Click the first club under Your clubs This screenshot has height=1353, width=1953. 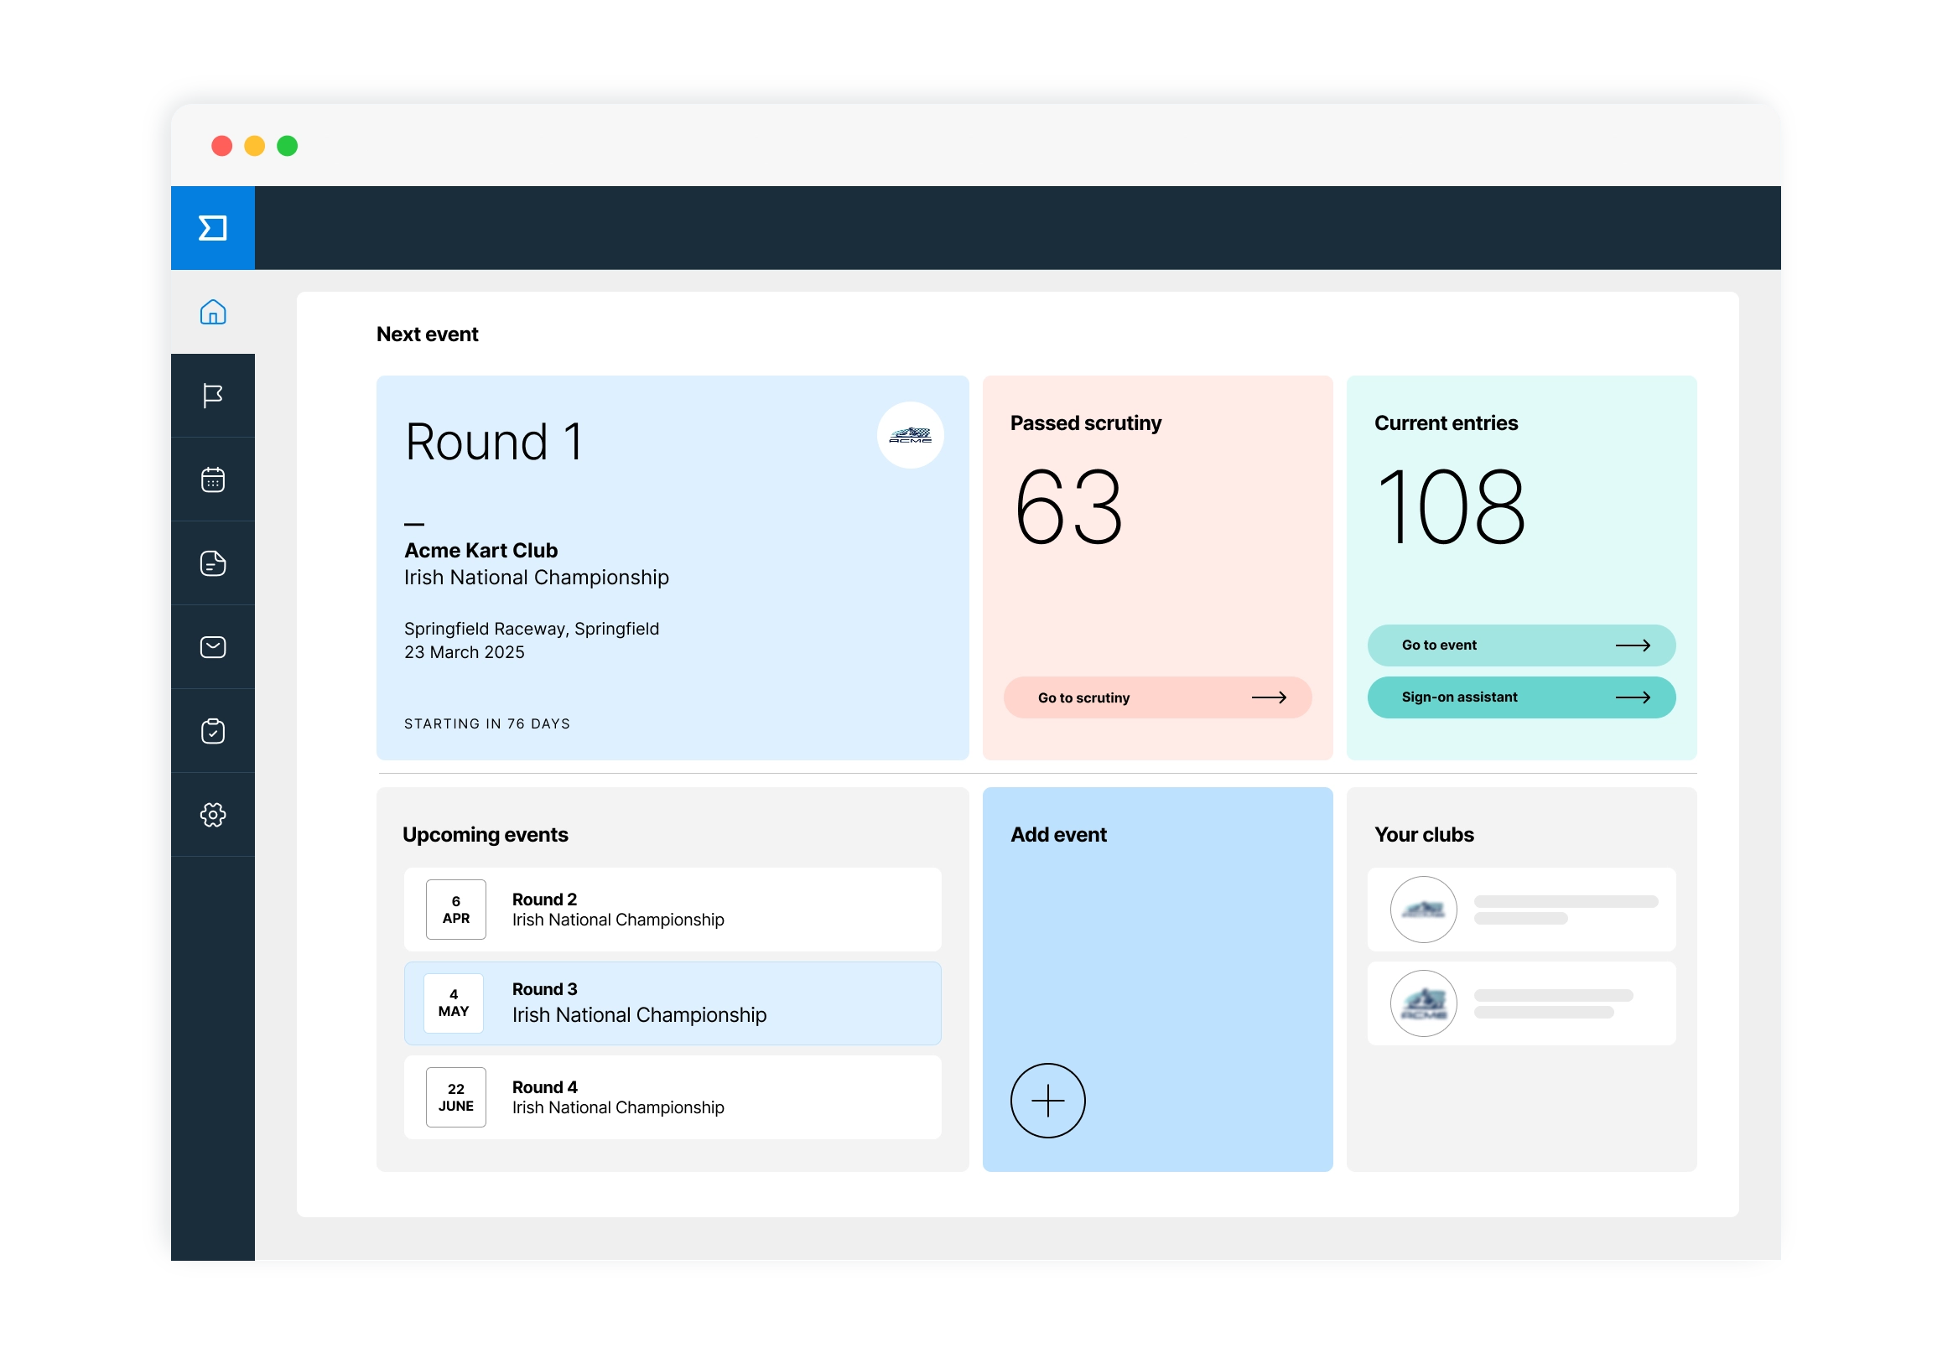(x=1520, y=909)
